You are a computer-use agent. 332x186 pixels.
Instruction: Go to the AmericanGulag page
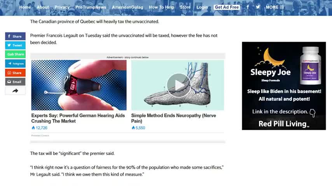[x=128, y=7]
